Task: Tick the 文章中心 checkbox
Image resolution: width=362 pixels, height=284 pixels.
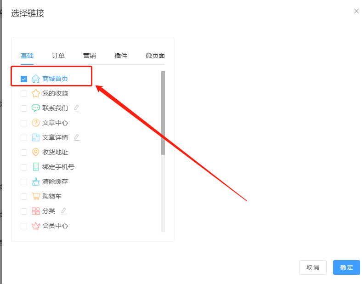Action: click(x=24, y=123)
